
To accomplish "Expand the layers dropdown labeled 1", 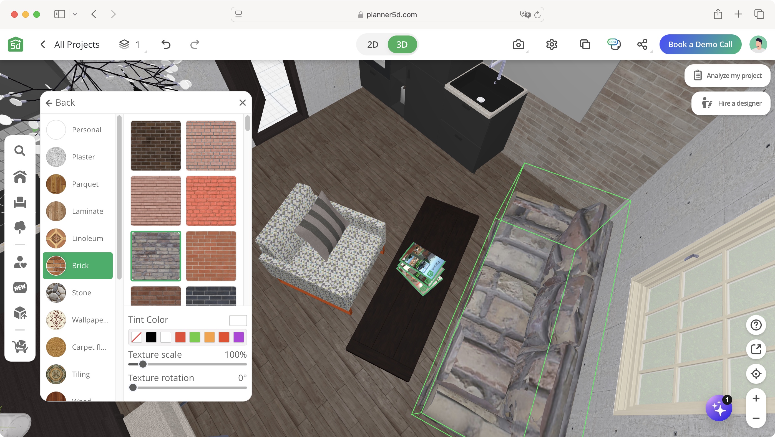I will [x=131, y=44].
